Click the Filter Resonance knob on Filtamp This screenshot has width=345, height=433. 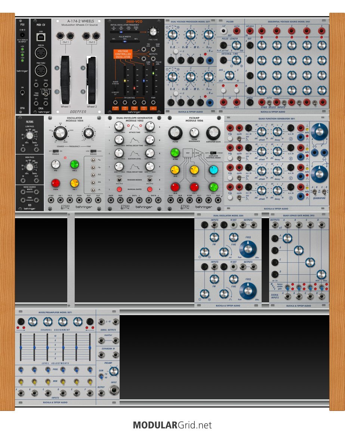coord(194,133)
